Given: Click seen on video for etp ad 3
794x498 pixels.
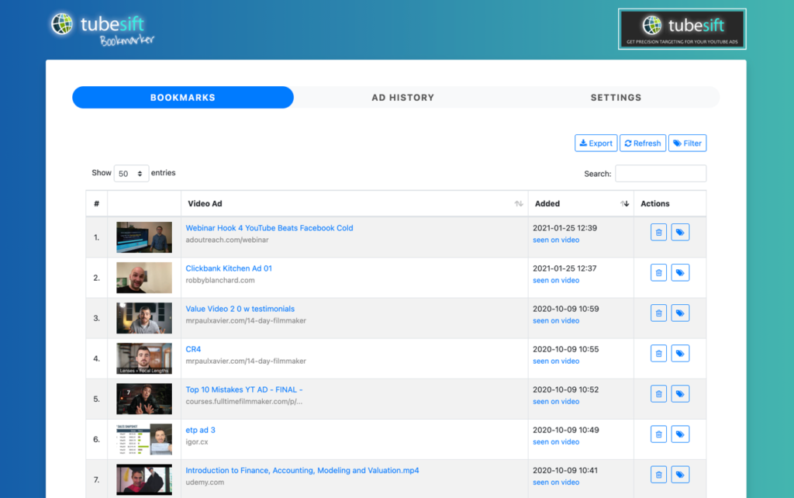Looking at the screenshot, I should (556, 442).
